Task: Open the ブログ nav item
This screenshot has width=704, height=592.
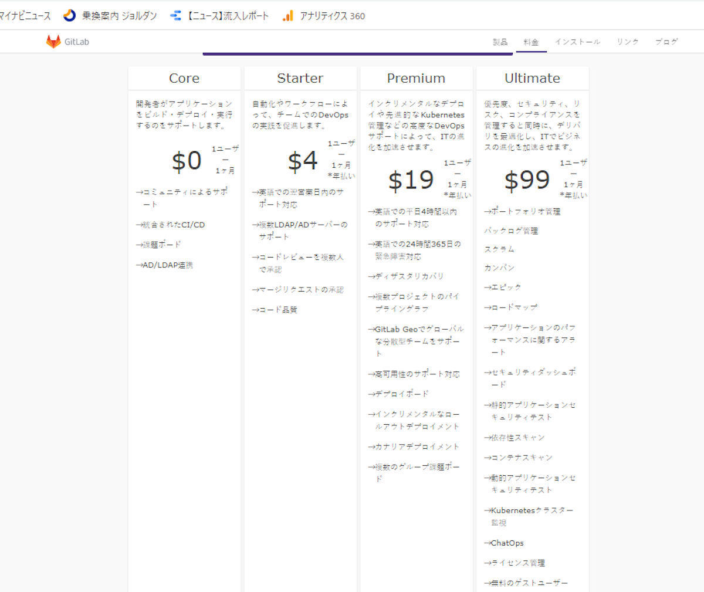Action: [x=666, y=42]
